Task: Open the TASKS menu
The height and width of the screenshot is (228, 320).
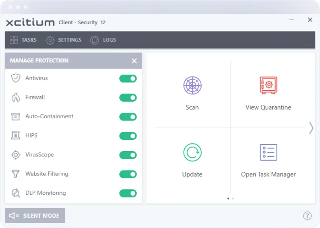Action: click(23, 40)
